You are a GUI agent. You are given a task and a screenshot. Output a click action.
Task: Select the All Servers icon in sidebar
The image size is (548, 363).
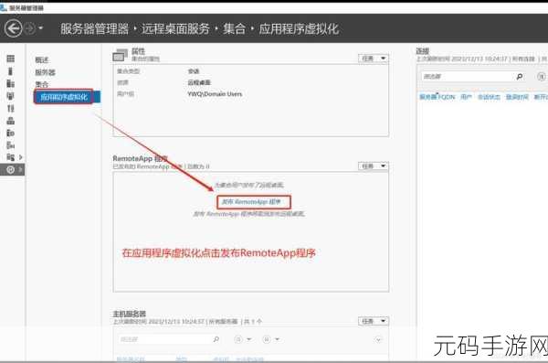point(10,83)
